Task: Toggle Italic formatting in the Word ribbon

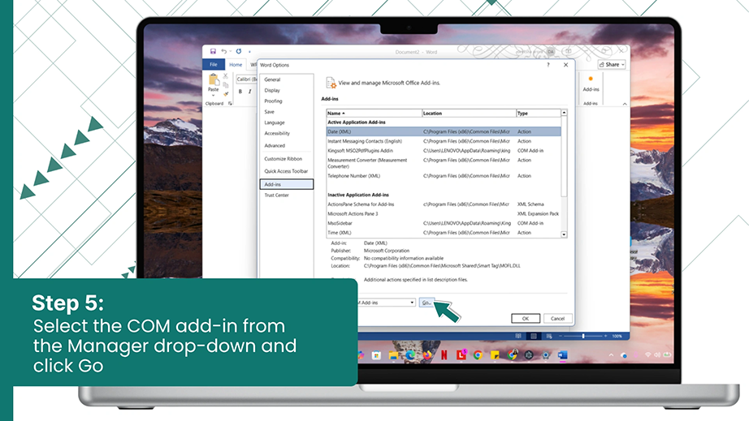Action: (249, 92)
